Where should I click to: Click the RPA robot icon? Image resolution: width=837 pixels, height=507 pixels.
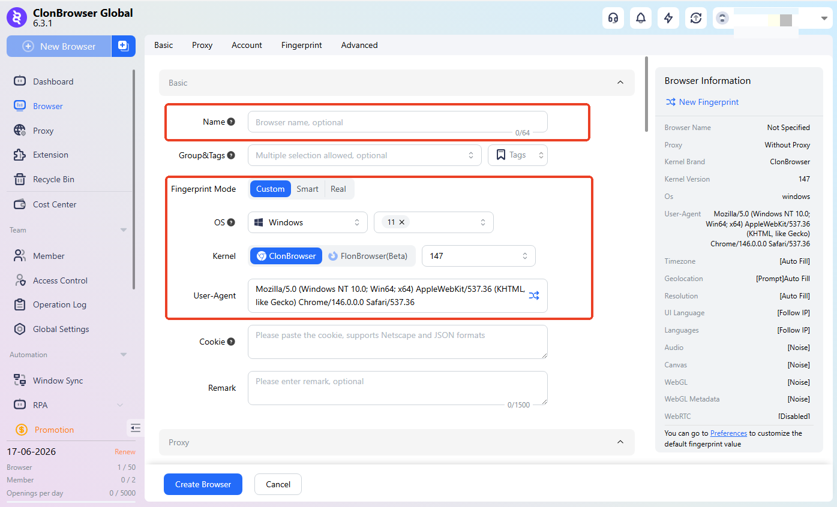click(x=20, y=405)
